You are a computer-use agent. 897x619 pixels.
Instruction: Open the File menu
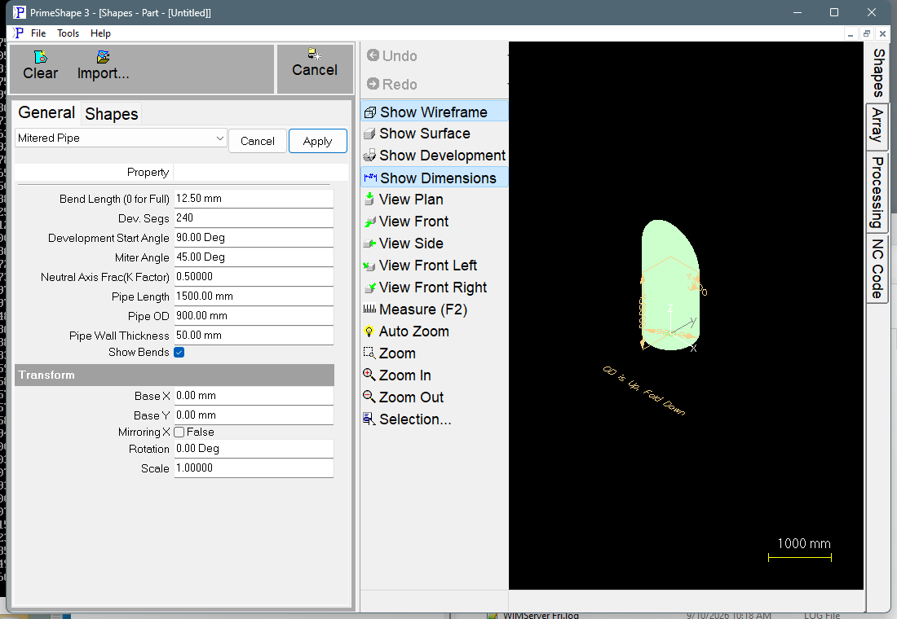pos(38,33)
